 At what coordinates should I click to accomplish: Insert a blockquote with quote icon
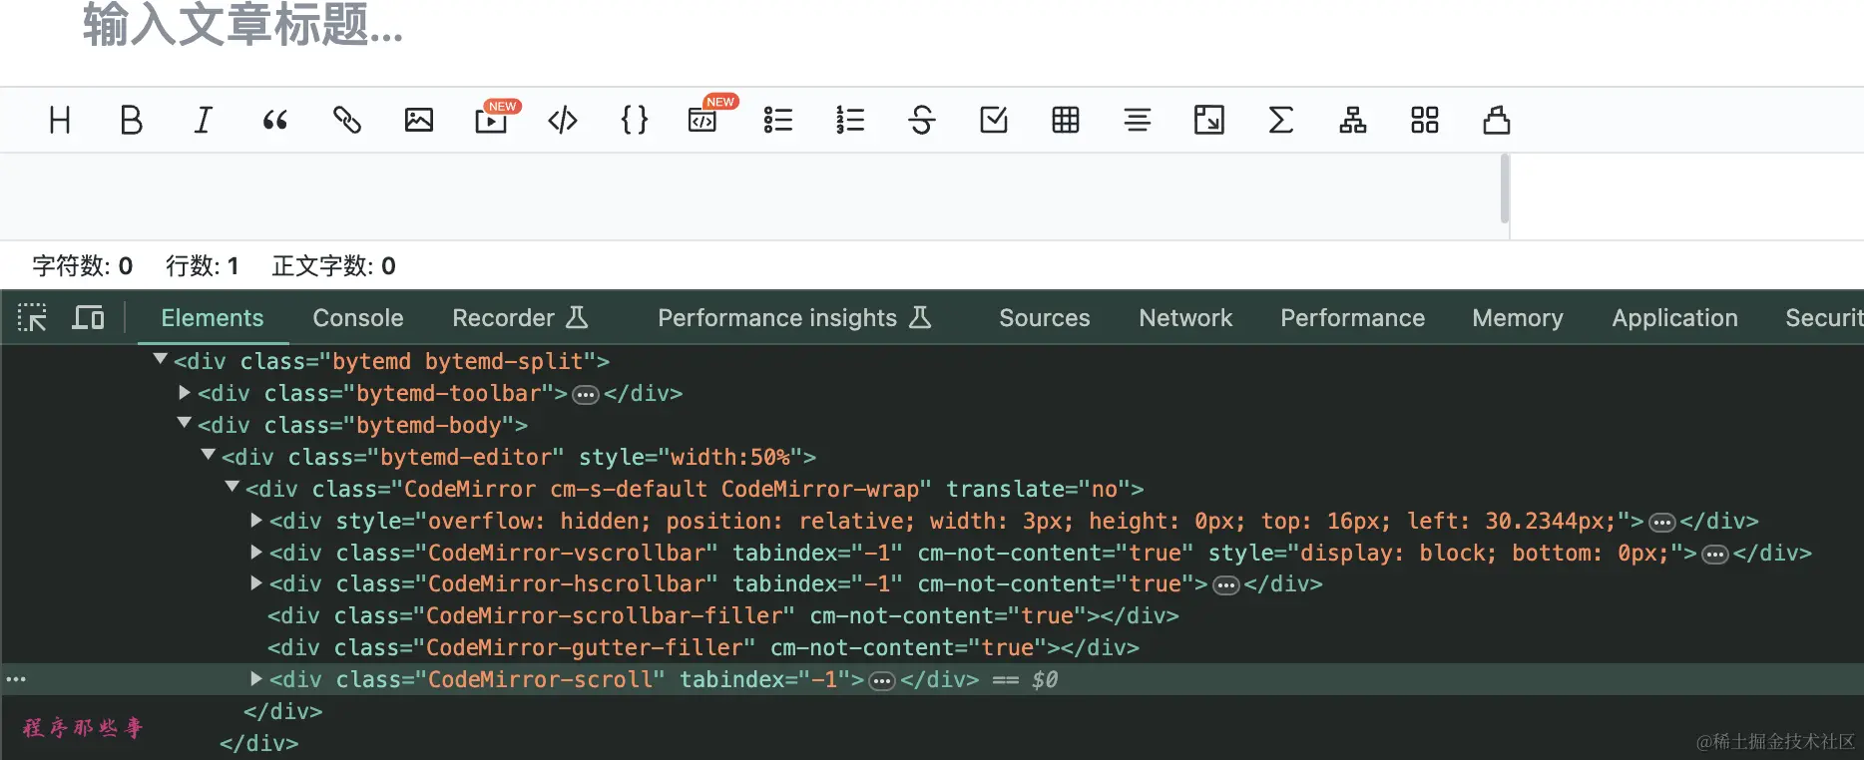pyautogui.click(x=275, y=121)
